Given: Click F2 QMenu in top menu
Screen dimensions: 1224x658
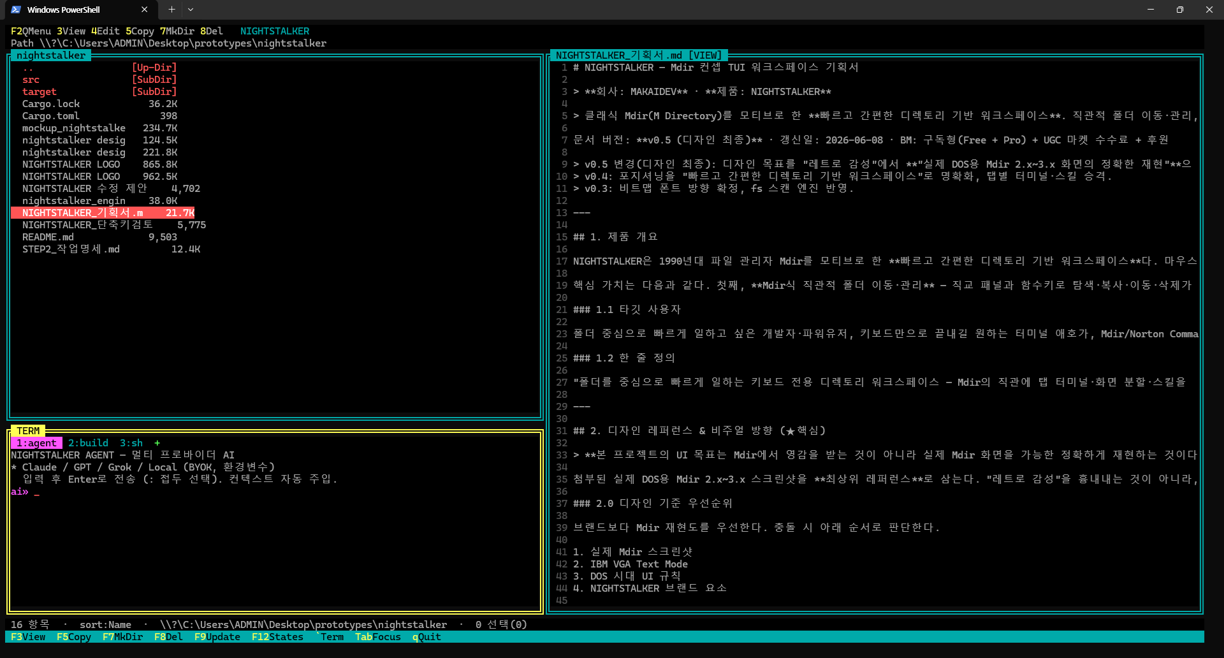Looking at the screenshot, I should (31, 31).
